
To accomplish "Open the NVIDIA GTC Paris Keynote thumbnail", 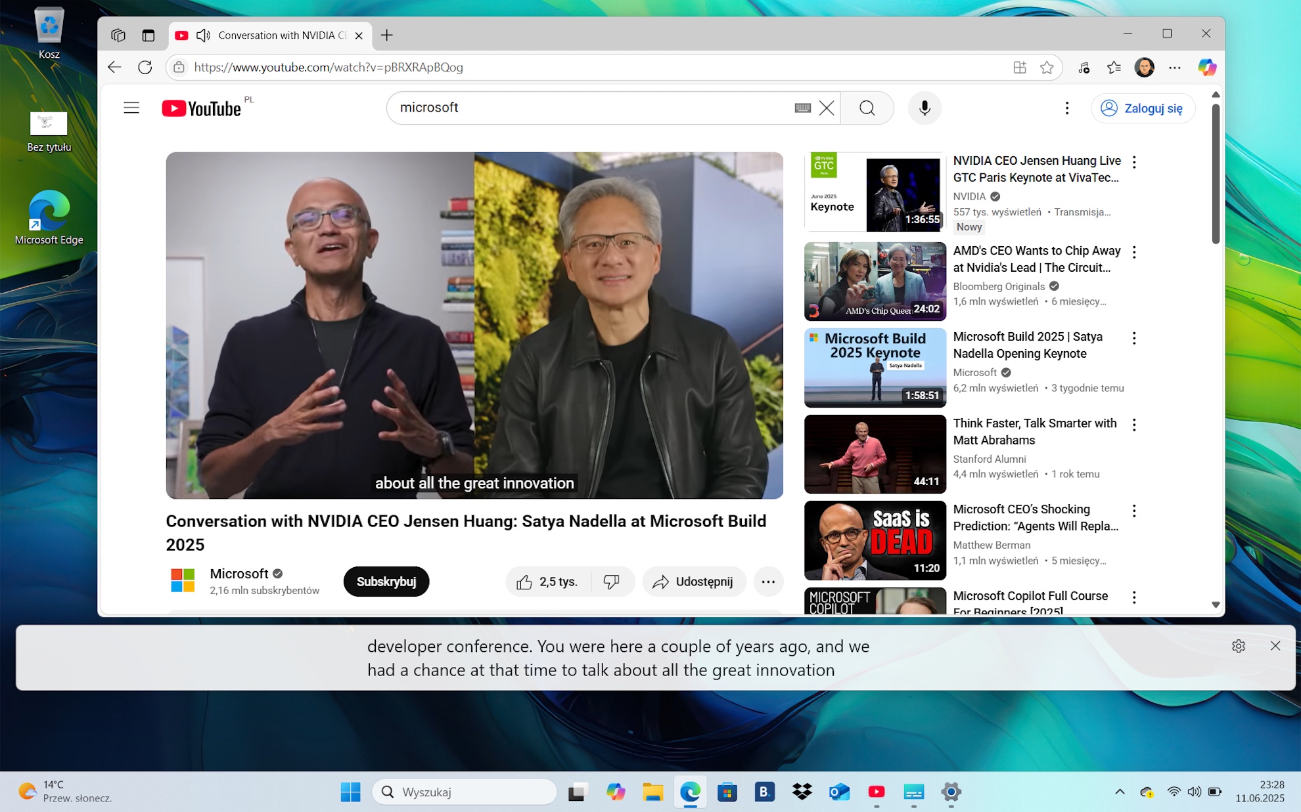I will pos(875,192).
